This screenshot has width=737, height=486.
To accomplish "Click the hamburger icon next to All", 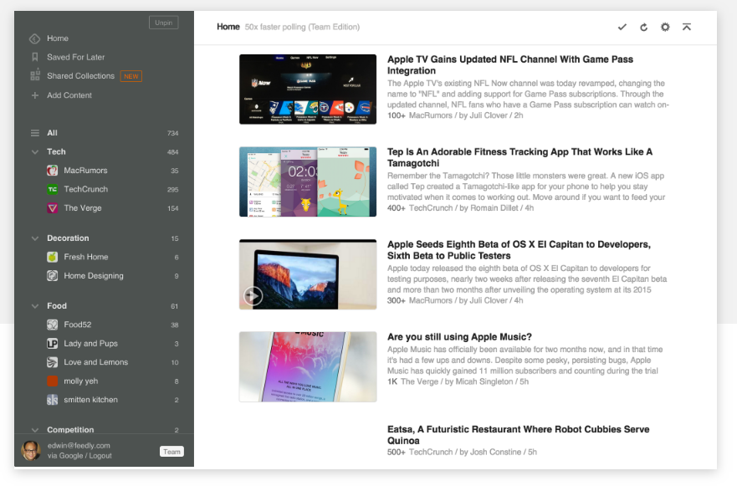I will tap(35, 133).
